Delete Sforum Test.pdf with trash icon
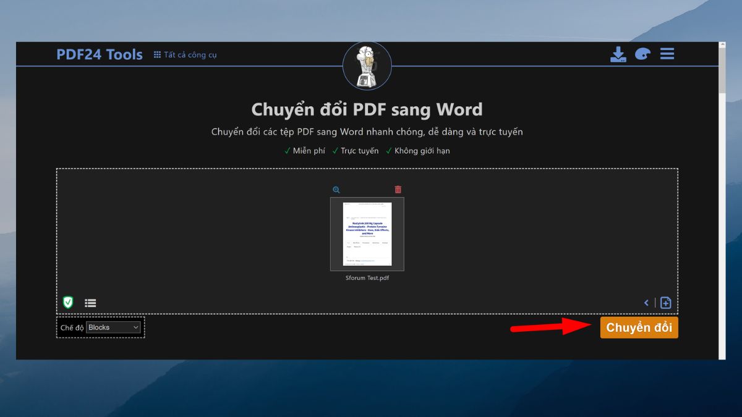The width and height of the screenshot is (742, 417). pyautogui.click(x=398, y=190)
